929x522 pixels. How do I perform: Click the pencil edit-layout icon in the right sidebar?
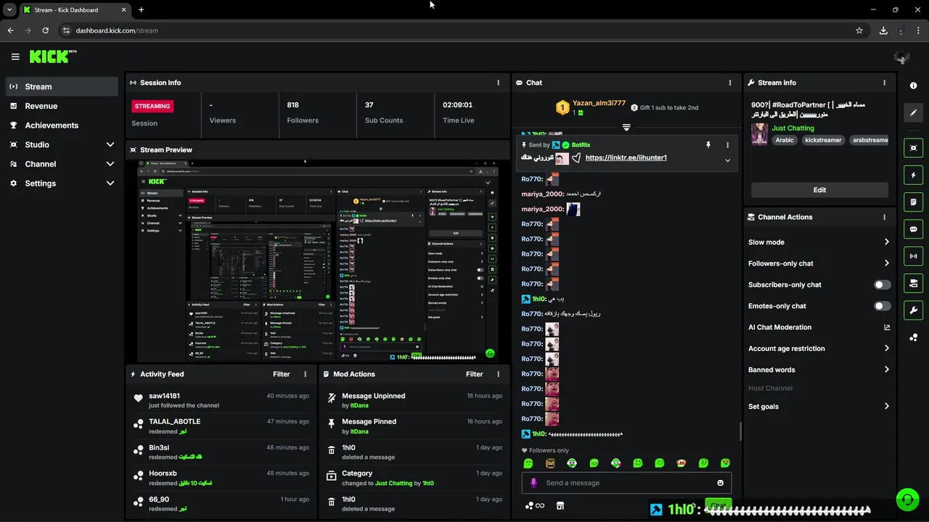(913, 112)
